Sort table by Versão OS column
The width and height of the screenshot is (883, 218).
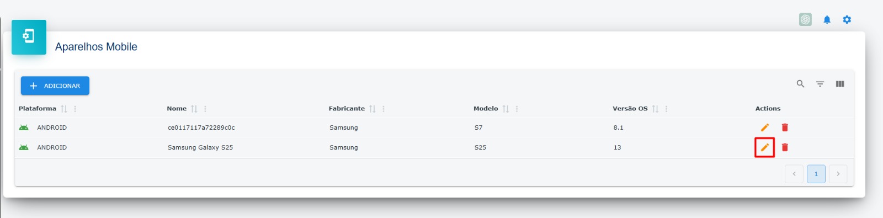(x=655, y=109)
